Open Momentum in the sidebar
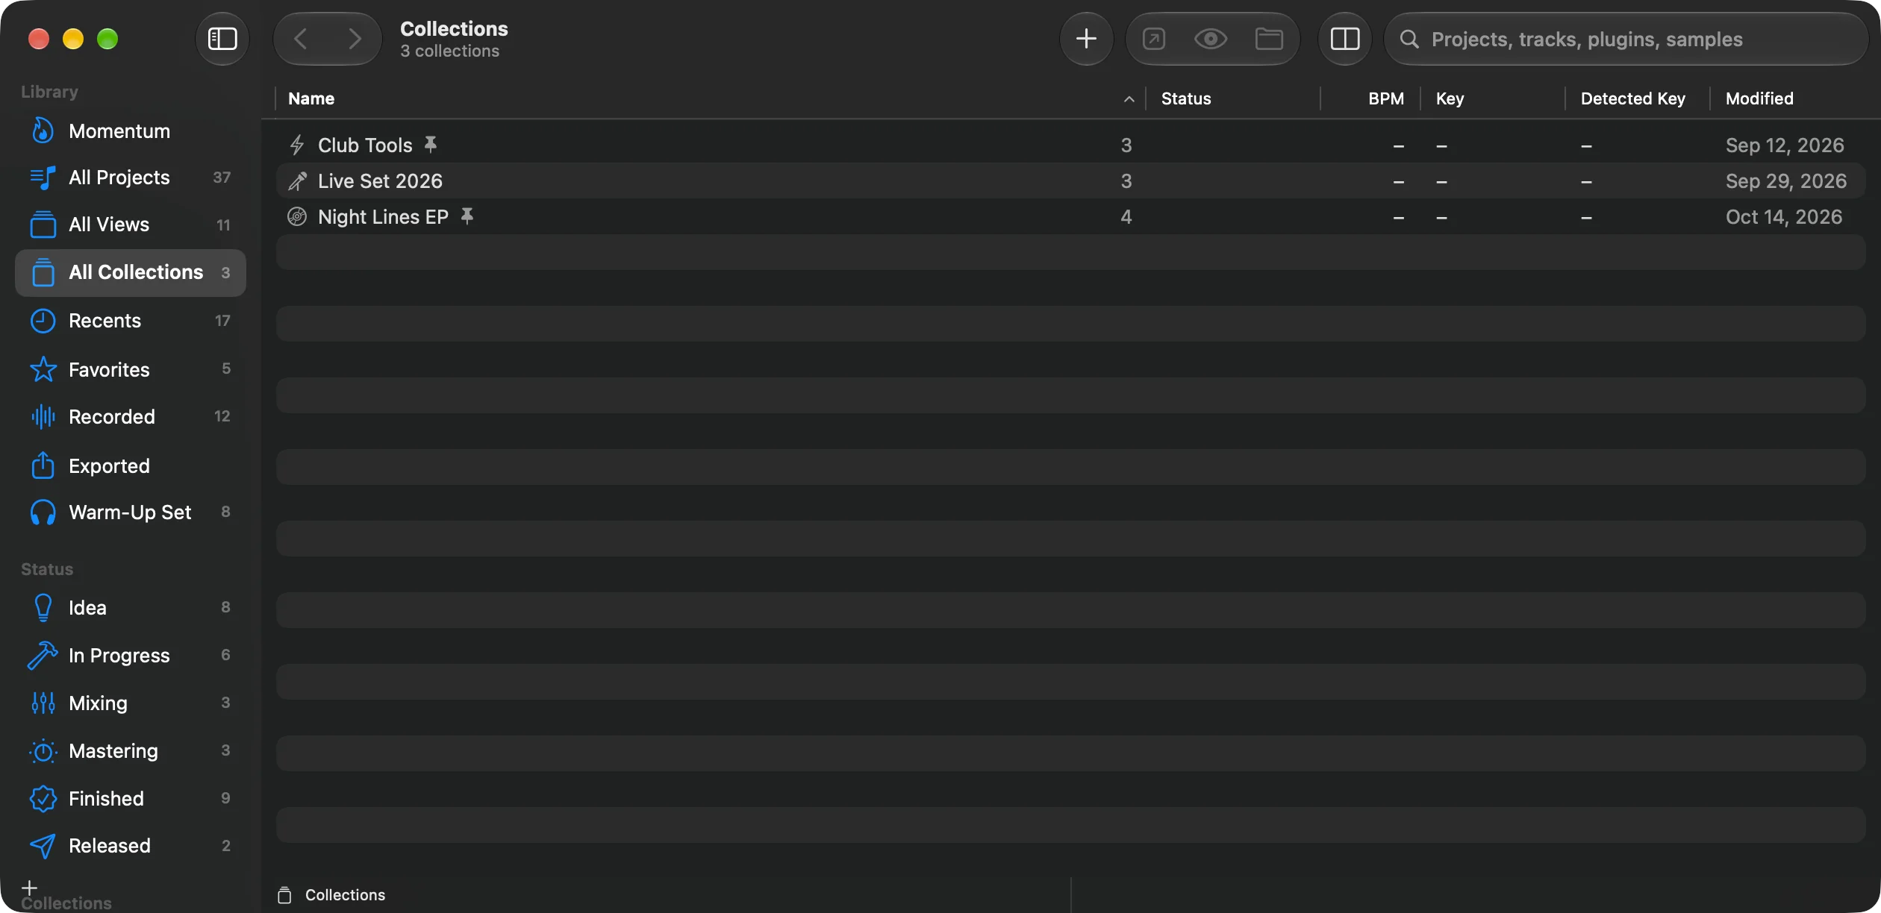 pos(131,131)
